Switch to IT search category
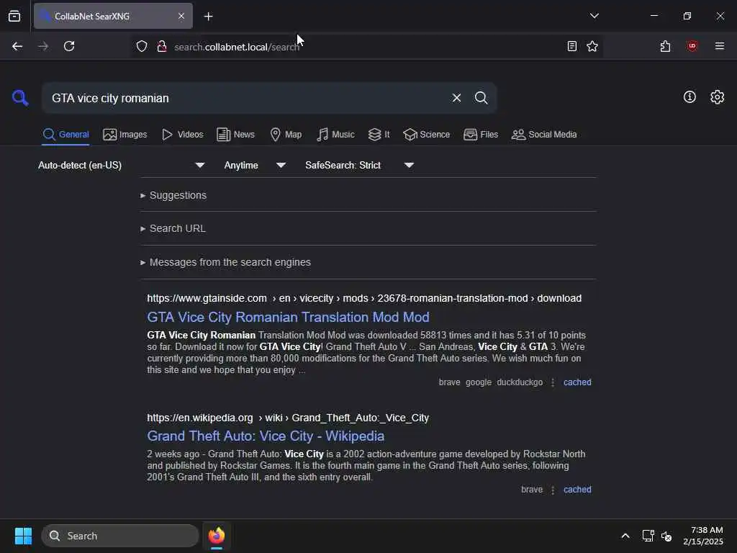 pos(379,135)
